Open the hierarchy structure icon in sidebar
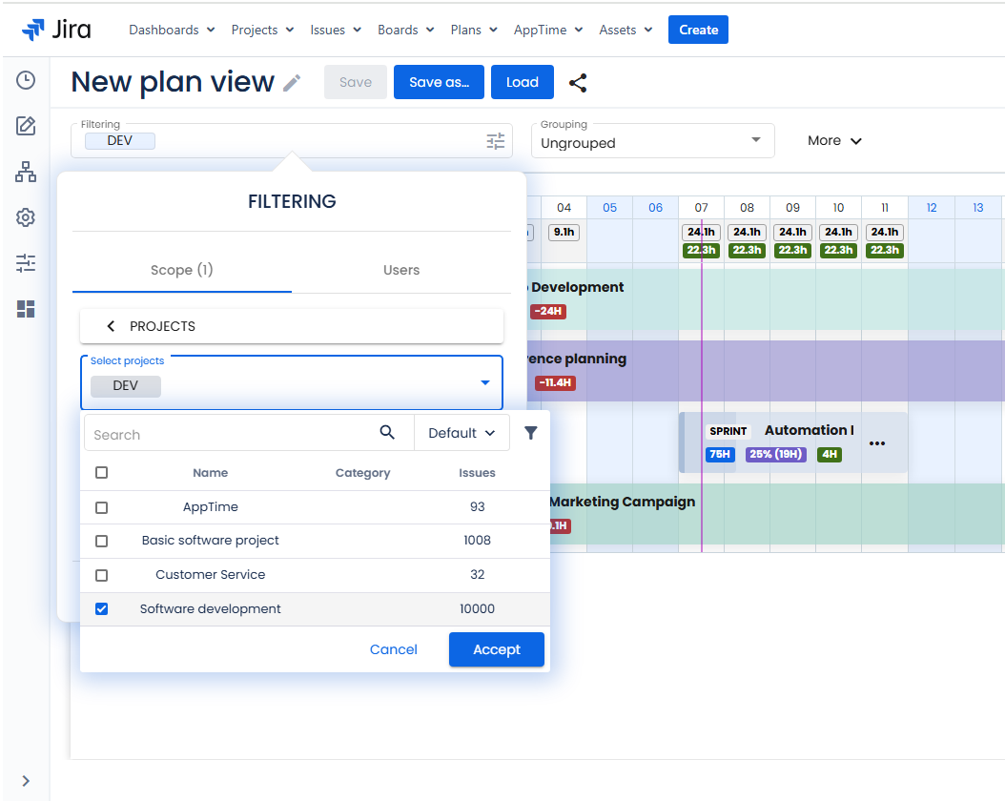The height and width of the screenshot is (801, 1005). click(x=26, y=172)
